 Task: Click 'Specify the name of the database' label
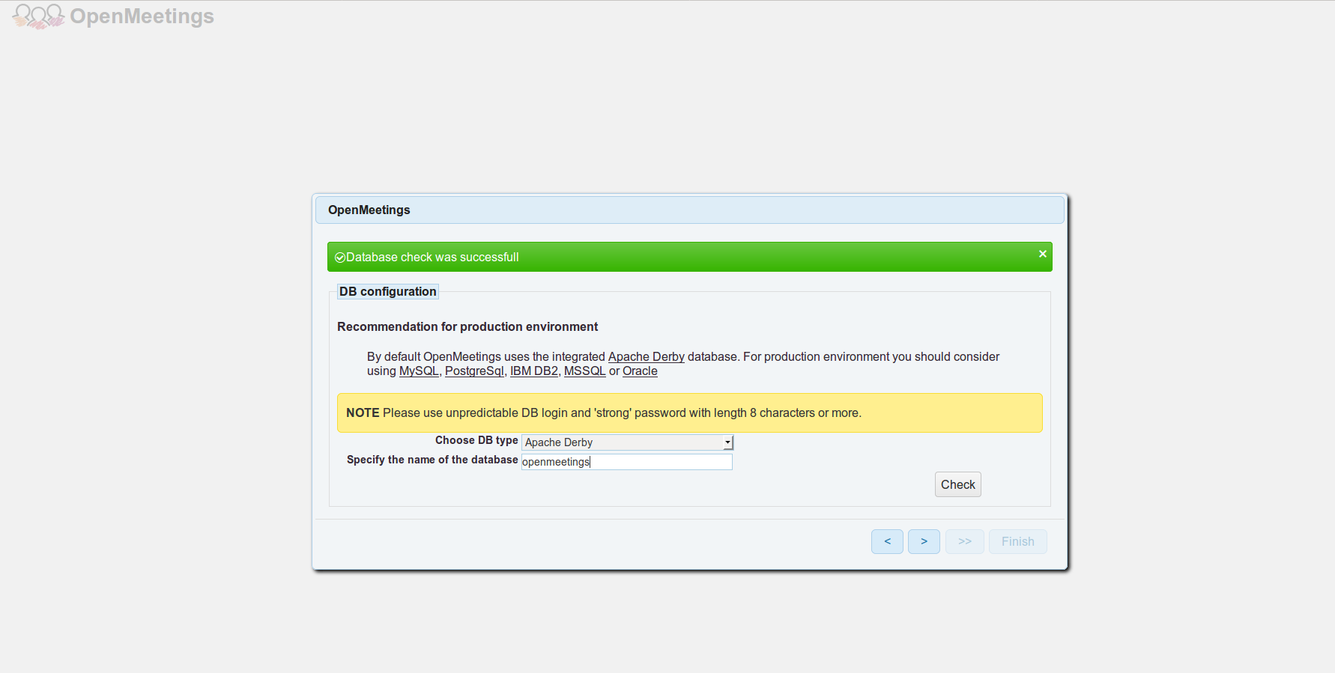coord(432,460)
